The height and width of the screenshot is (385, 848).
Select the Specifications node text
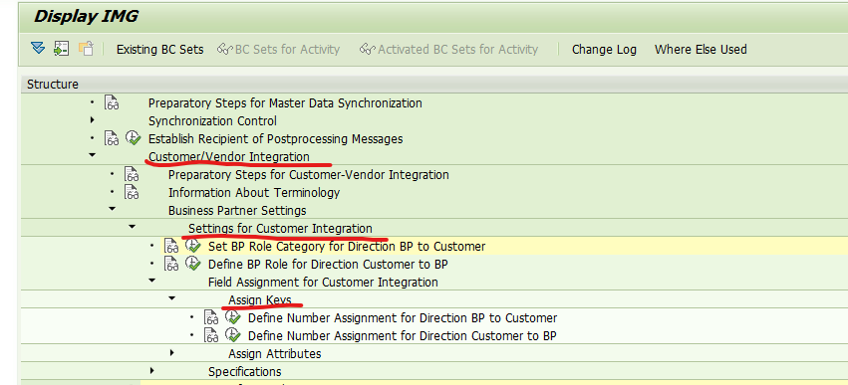click(x=244, y=372)
